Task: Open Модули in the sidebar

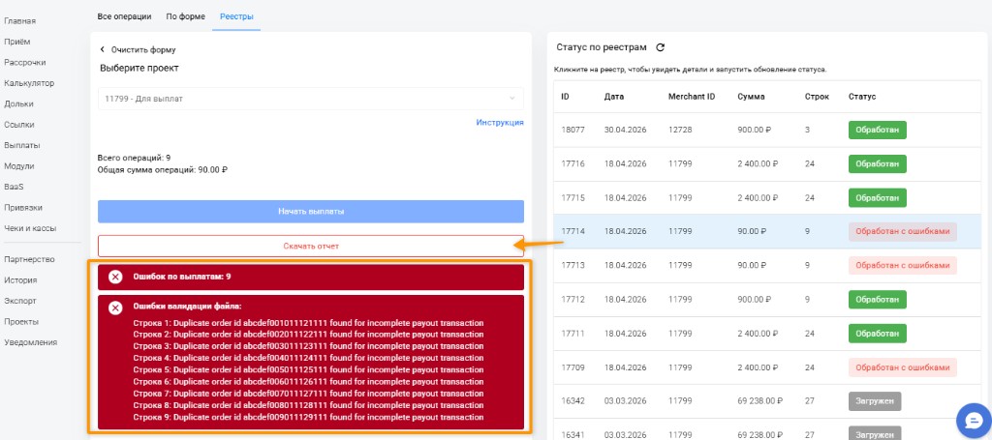Action: [x=19, y=166]
